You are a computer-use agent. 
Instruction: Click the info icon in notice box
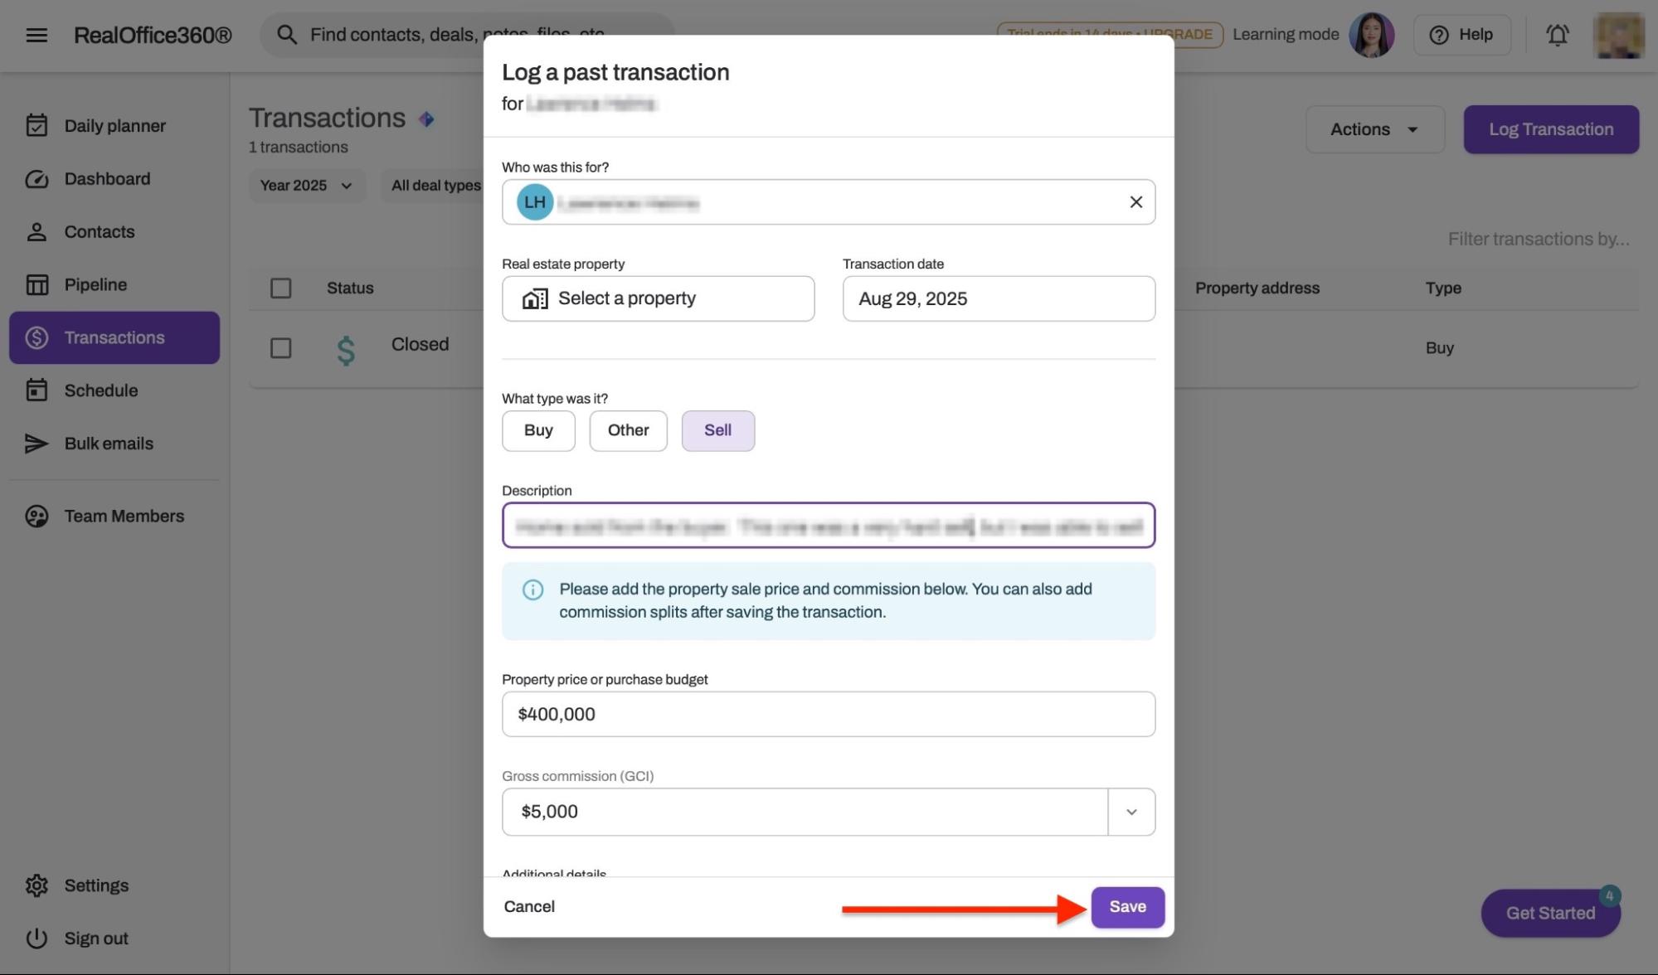click(x=532, y=589)
